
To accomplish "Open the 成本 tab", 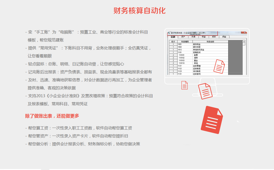I will click(x=214, y=37).
